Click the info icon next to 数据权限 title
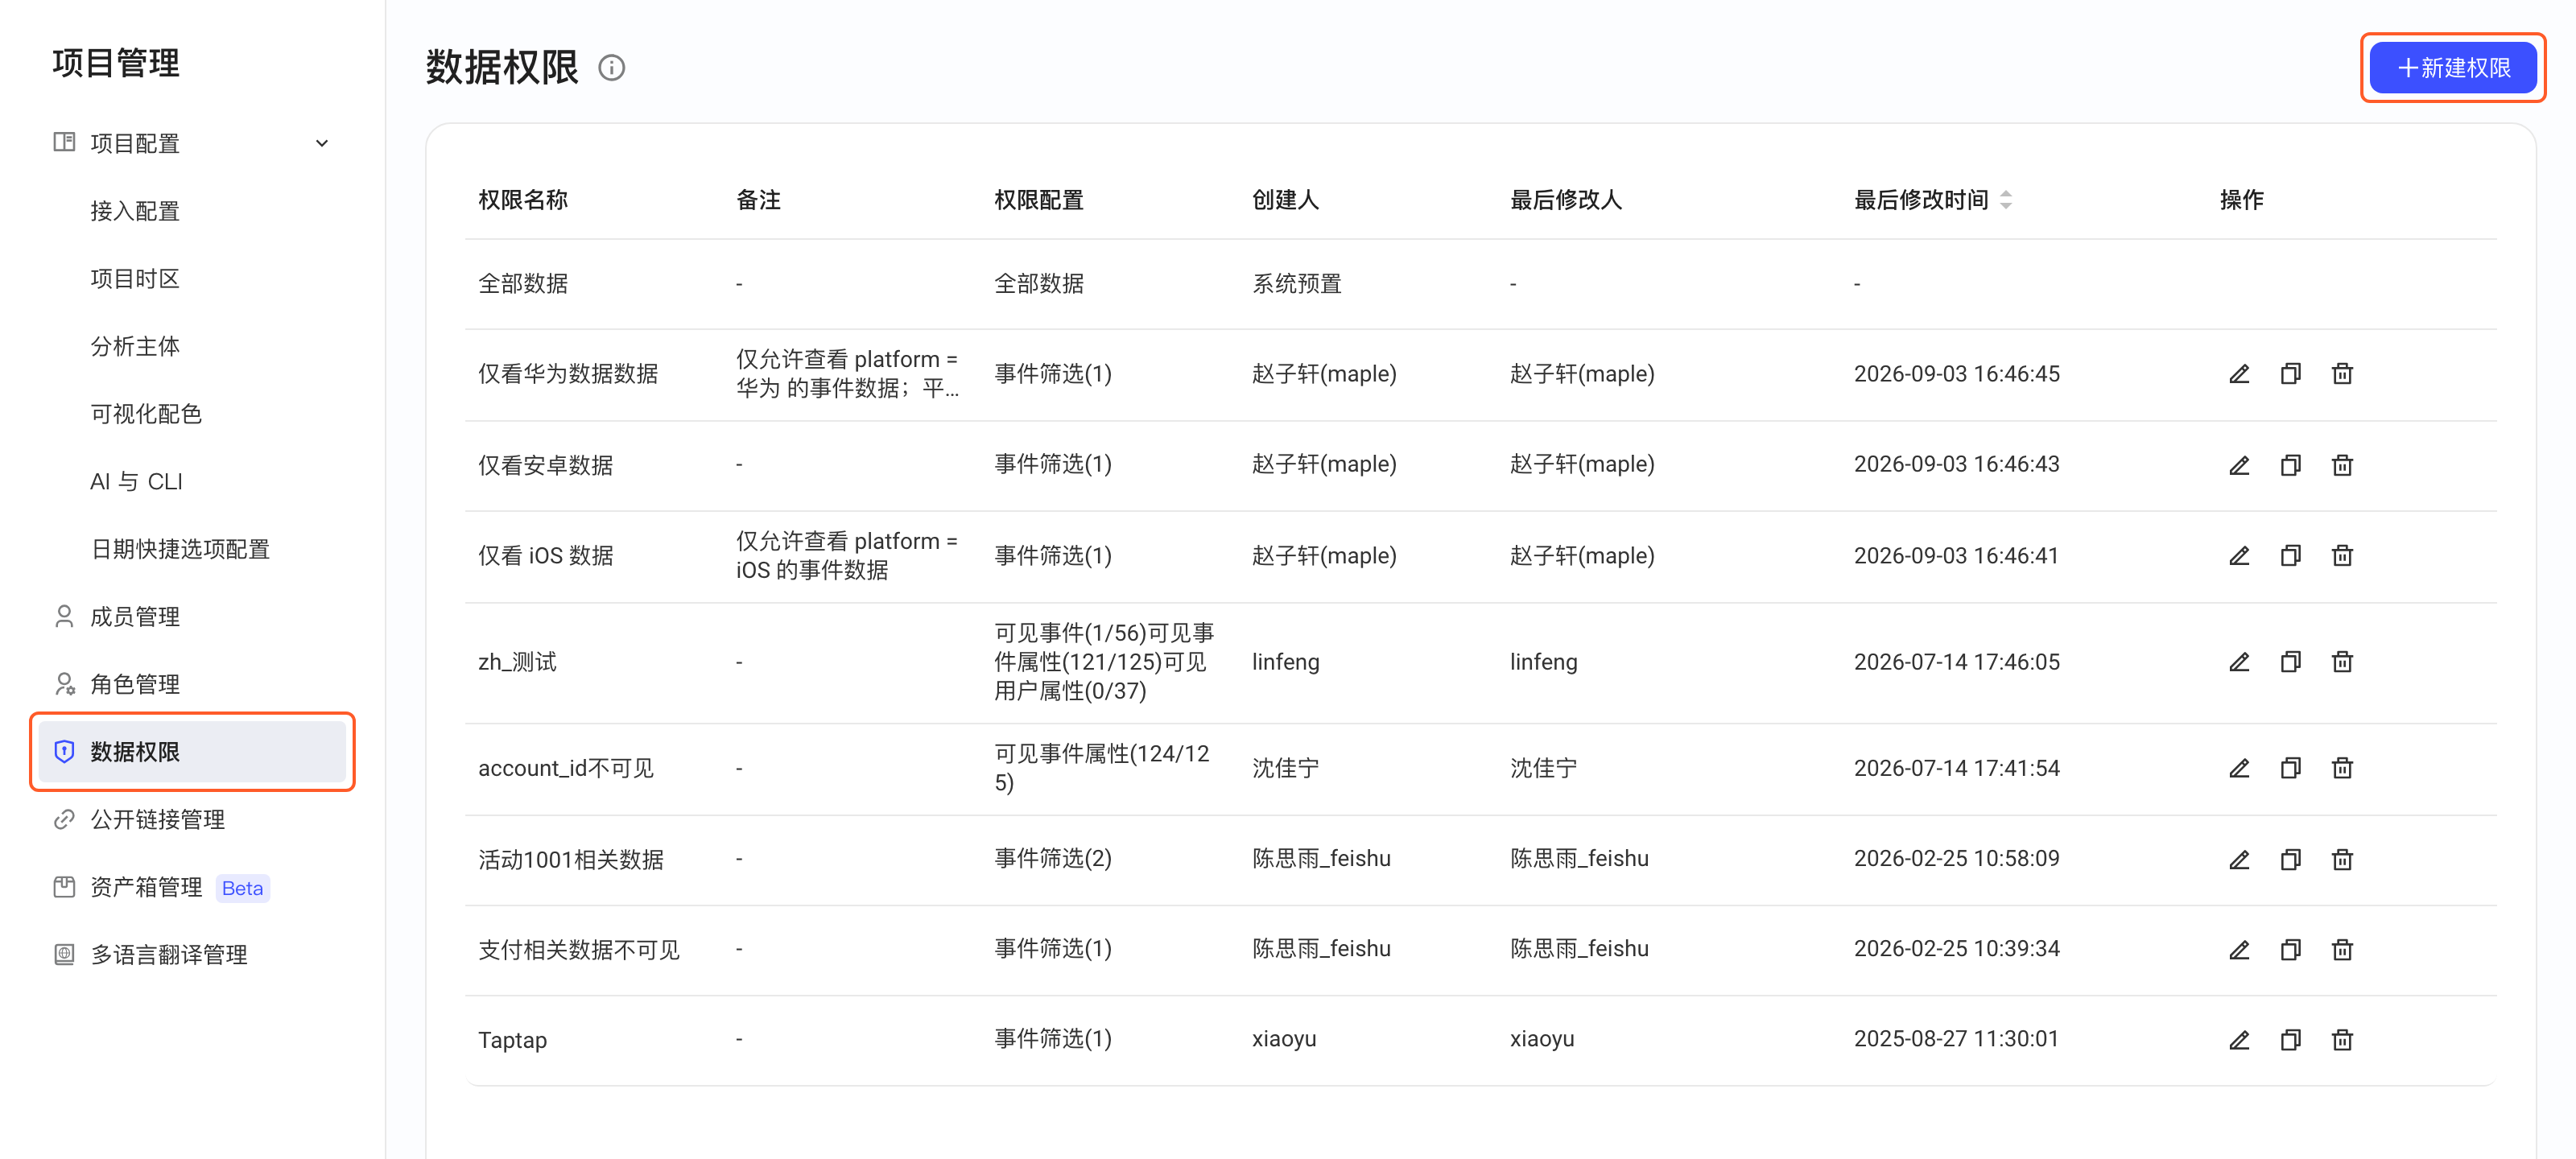Viewport: 2576px width, 1159px height. (x=611, y=68)
